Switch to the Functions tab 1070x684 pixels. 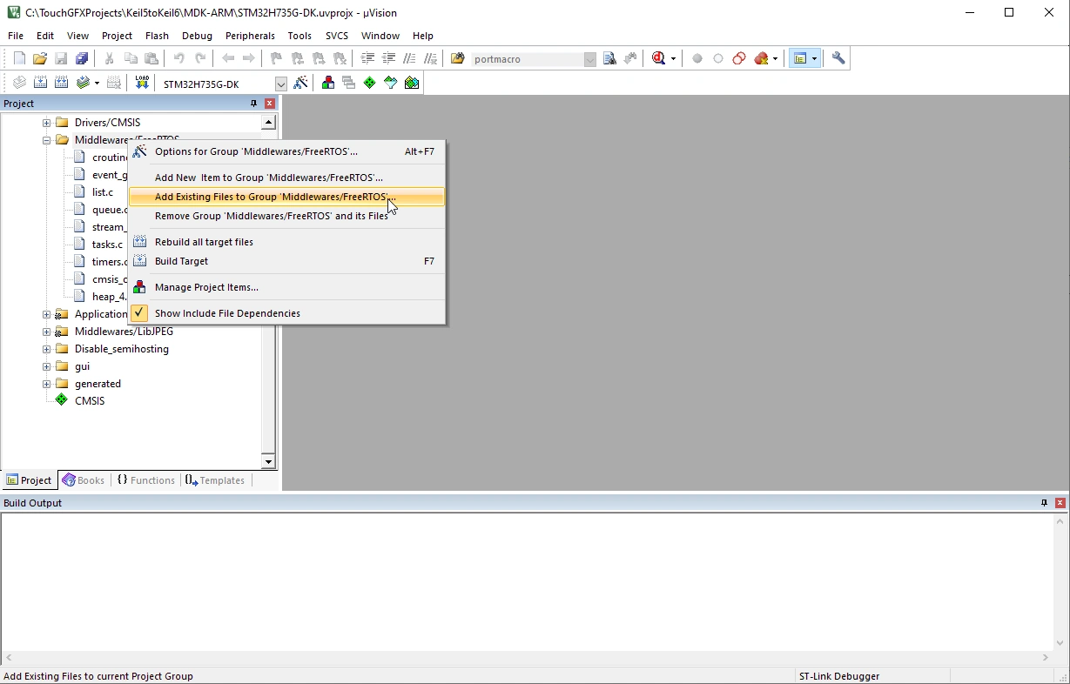point(146,480)
